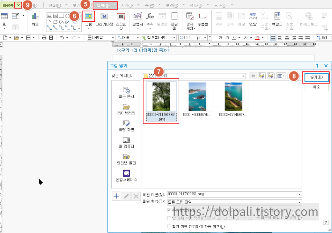This screenshot has width=332, height=233.
Task: Uncheck the first checked option above 앞 개체 속성
Action: (169, 210)
